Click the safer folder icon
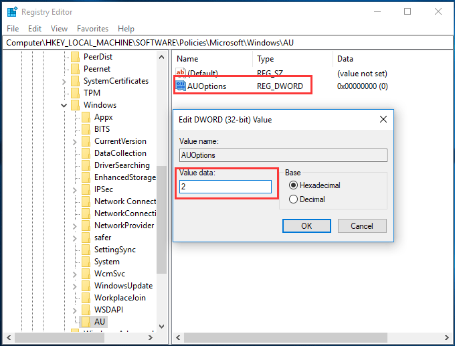Screen dimensions: 455x346 (x=86, y=238)
